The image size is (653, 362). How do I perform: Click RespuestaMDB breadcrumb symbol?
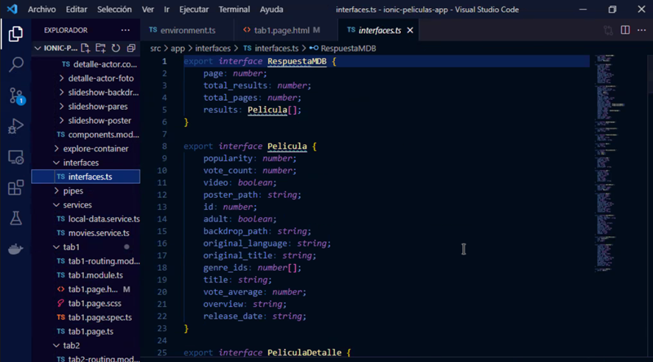(343, 49)
